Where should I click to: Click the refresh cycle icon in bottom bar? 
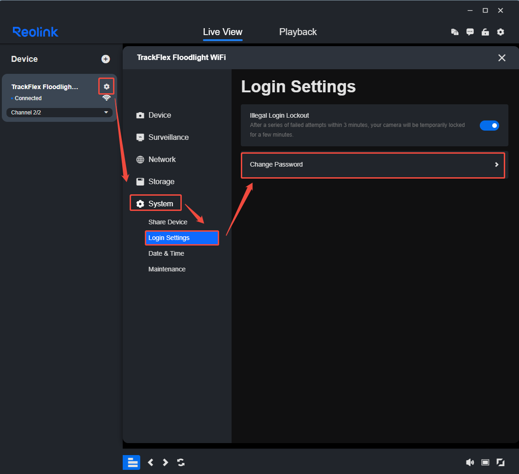[x=181, y=462]
